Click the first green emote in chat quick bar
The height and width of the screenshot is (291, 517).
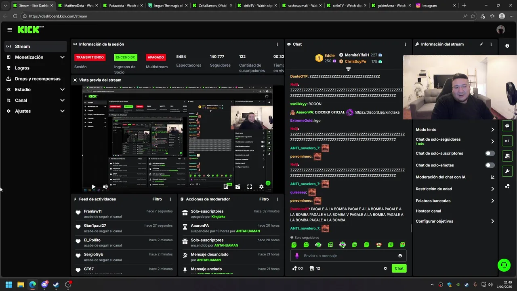coord(294,245)
